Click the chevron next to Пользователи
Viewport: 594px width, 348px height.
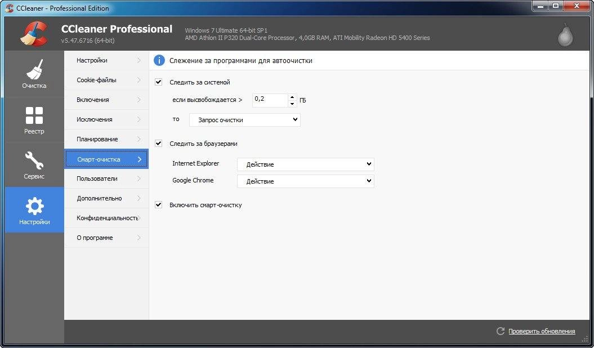tap(139, 179)
